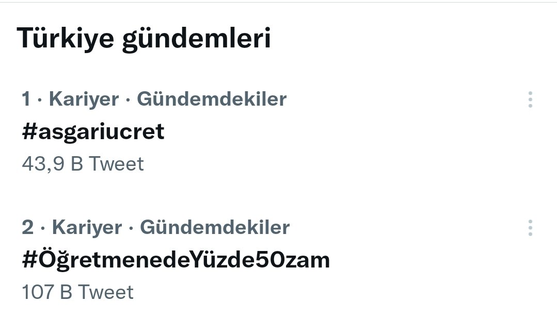Click the word Tweet under #asgariucret
The image size is (557, 335).
click(117, 164)
